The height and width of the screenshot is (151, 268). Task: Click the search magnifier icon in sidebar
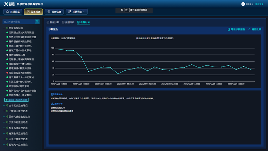click(37, 22)
